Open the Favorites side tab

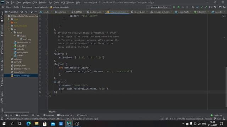pos(2,81)
